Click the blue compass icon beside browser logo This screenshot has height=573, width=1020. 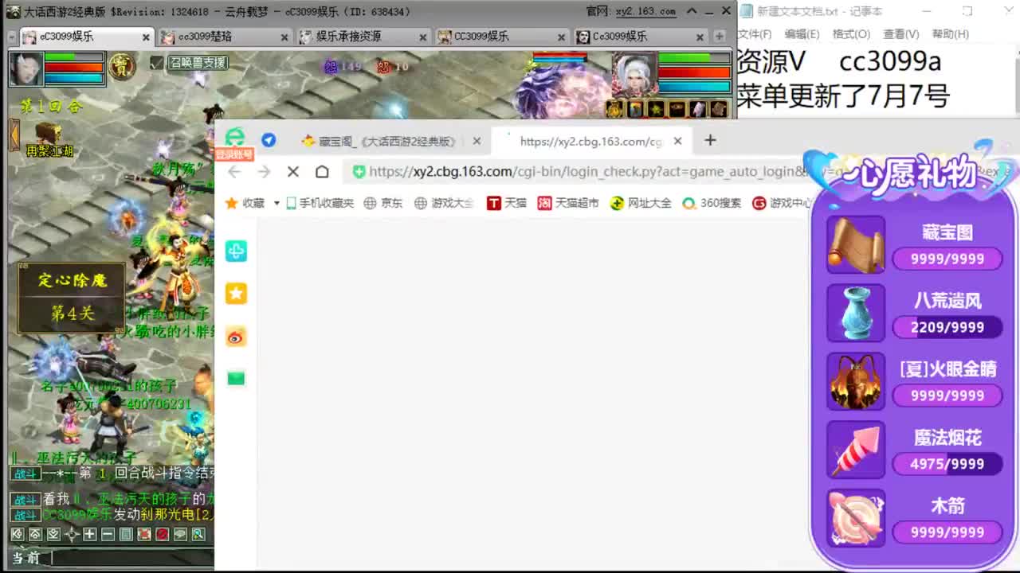[x=269, y=140]
